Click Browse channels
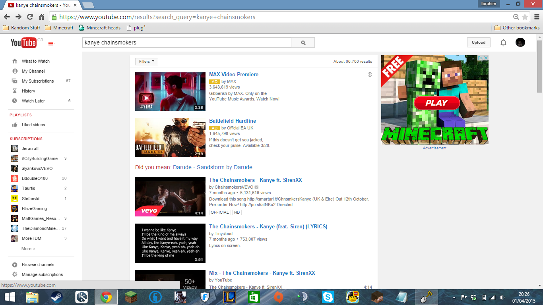Screen dimensions: 543x305 pos(38,264)
